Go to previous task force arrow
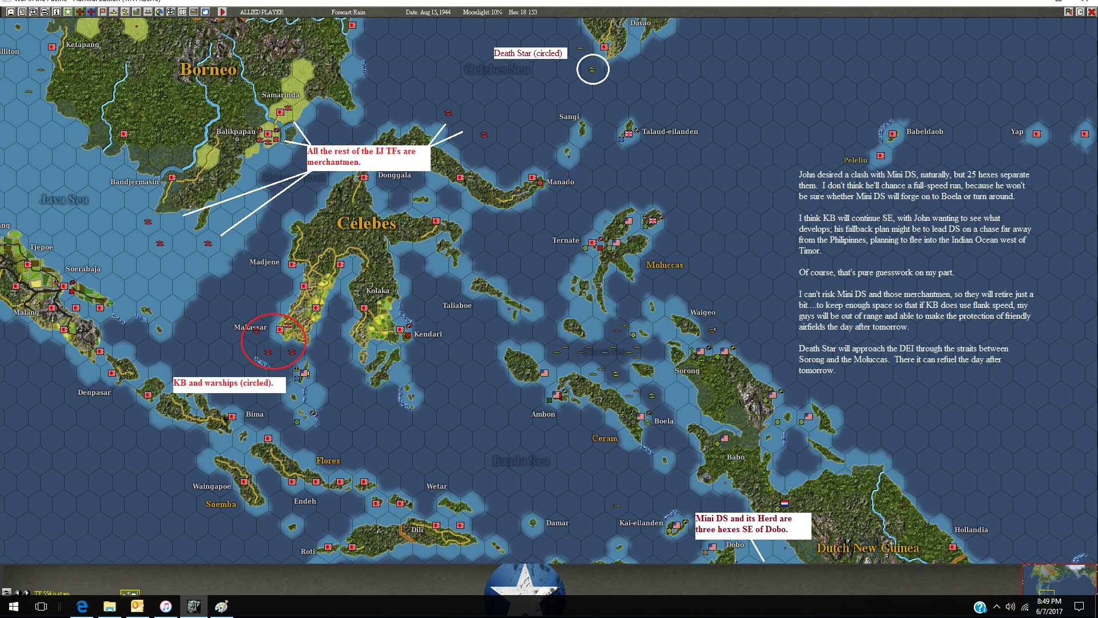Image resolution: width=1098 pixels, height=618 pixels. click(17, 593)
